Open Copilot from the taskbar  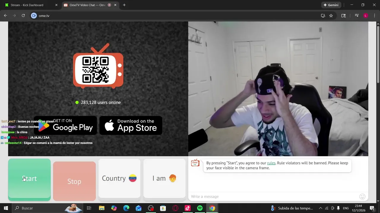click(x=114, y=208)
